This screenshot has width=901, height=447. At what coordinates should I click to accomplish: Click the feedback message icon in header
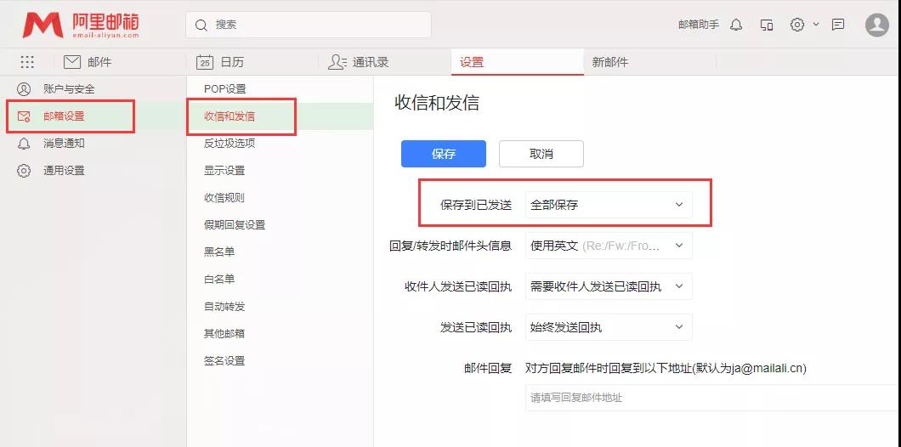[838, 25]
